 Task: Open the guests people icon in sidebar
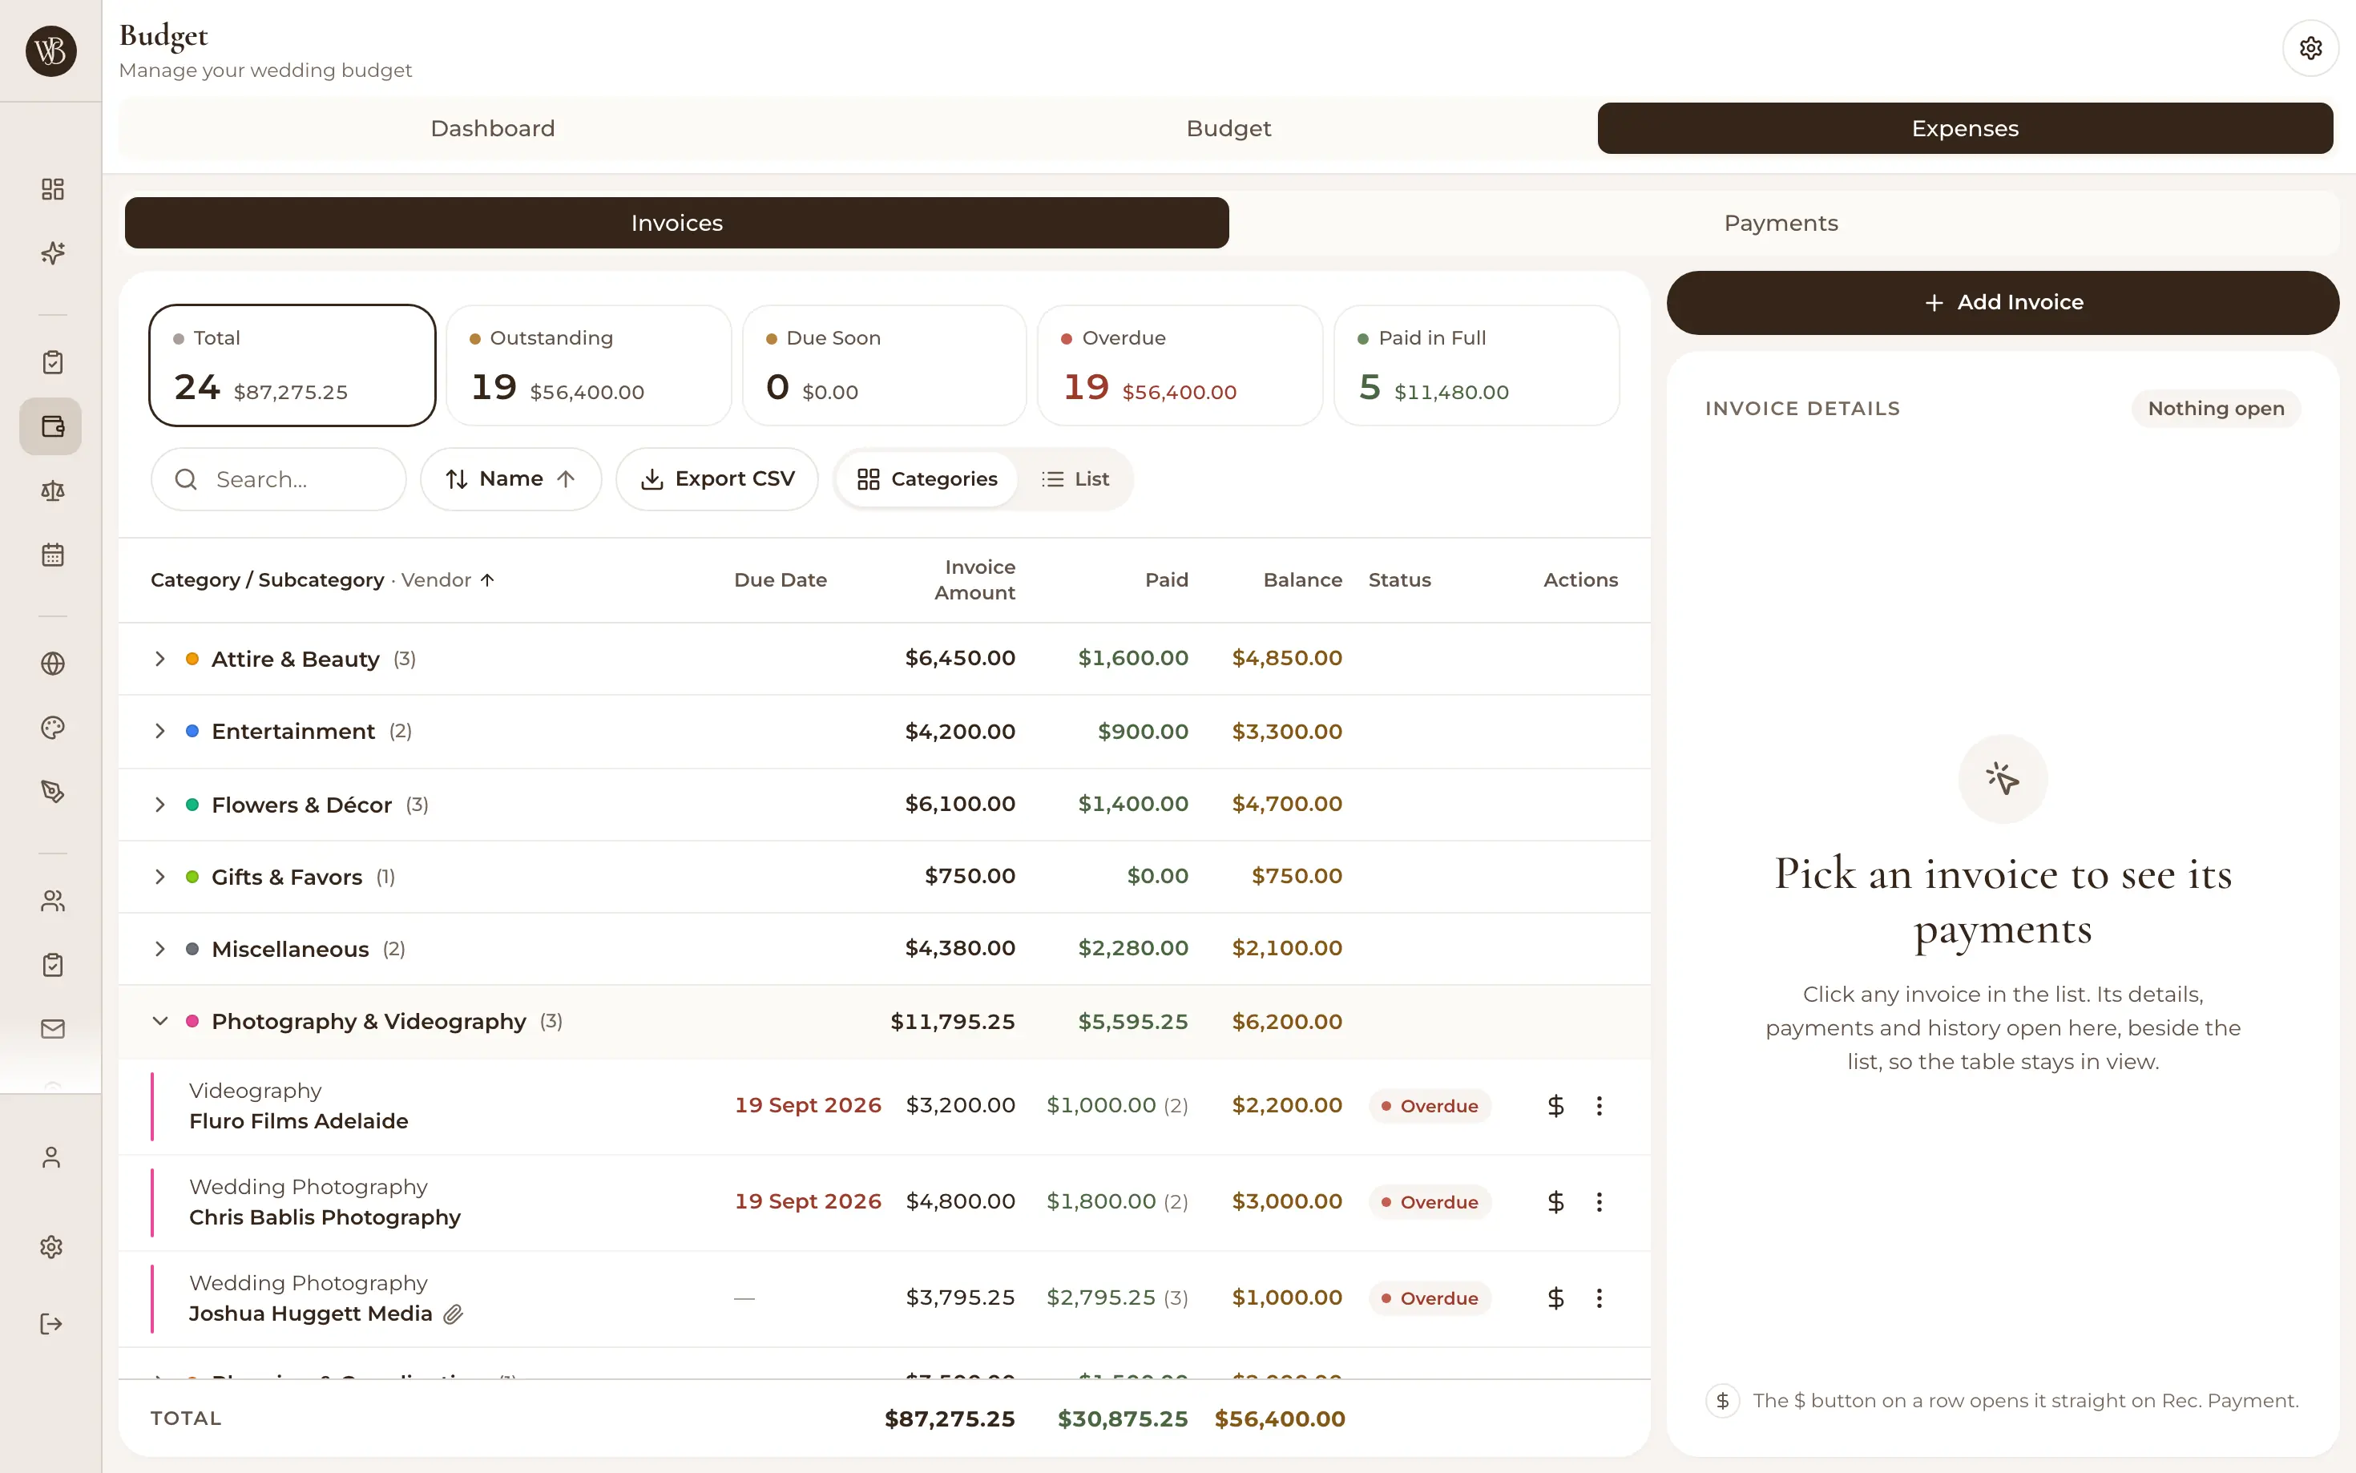click(x=53, y=901)
